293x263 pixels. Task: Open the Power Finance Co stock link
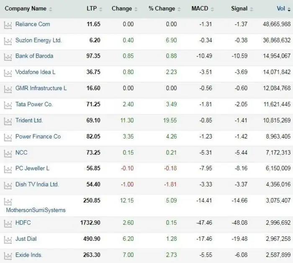38,136
